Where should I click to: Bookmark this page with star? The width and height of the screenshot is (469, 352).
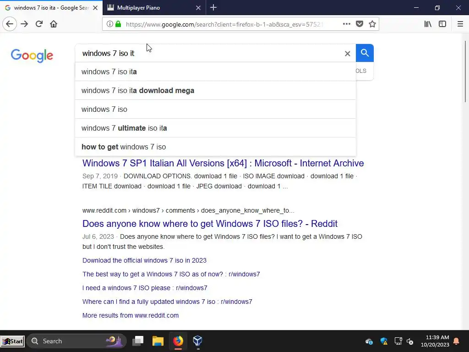click(372, 24)
